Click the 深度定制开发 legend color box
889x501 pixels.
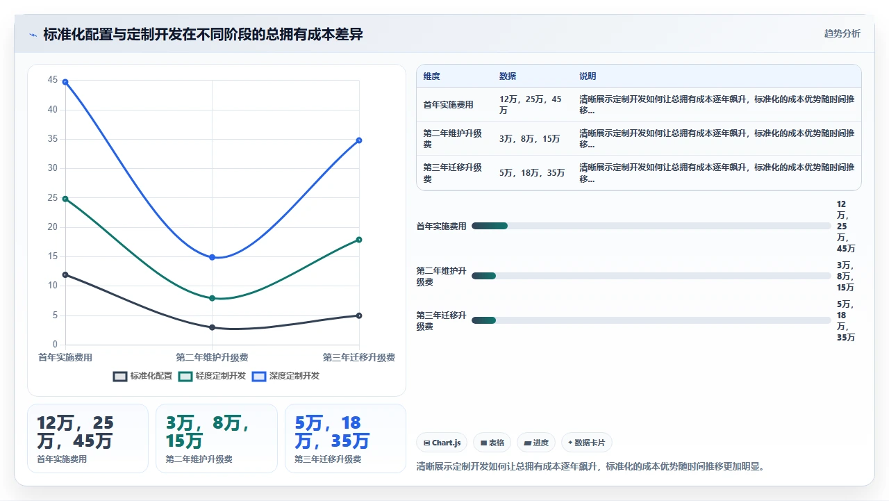pyautogui.click(x=259, y=376)
